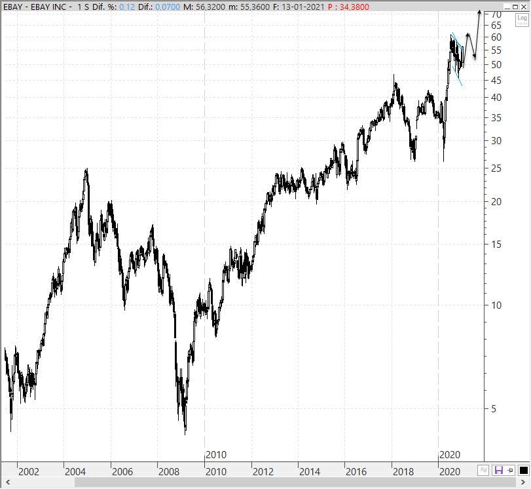531x489 pixels.
Task: Click the 'Dif.: 0,0700' value
Action: point(159,7)
